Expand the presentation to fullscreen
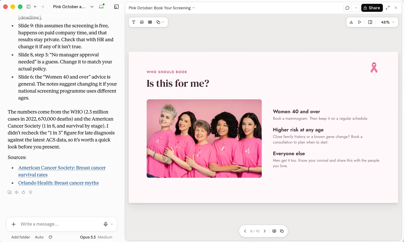 (x=388, y=8)
